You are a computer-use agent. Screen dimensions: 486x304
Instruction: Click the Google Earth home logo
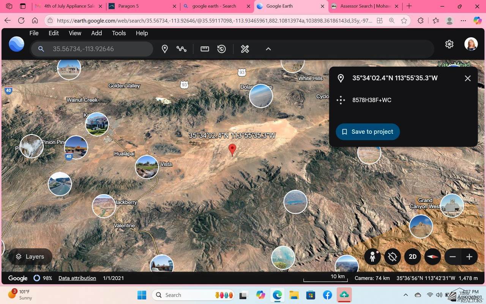coord(16,44)
